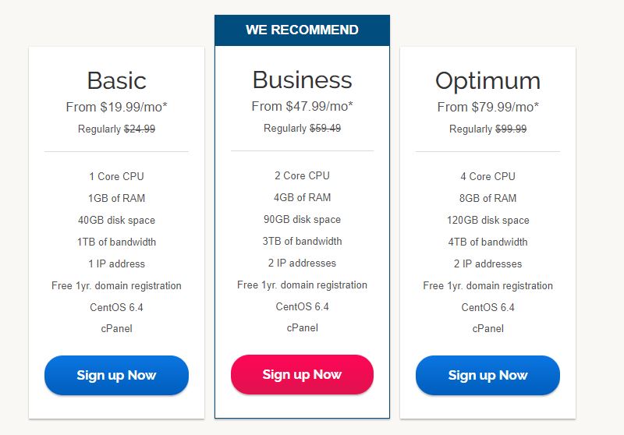The width and height of the screenshot is (624, 435).
Task: Click the From $19.99/mo price text
Action: click(116, 107)
